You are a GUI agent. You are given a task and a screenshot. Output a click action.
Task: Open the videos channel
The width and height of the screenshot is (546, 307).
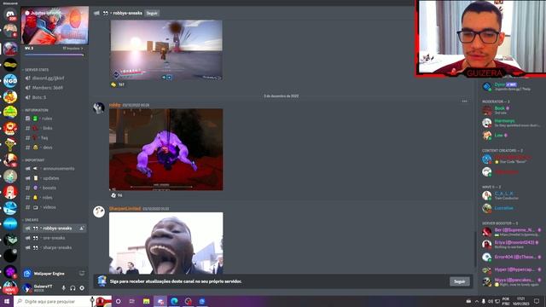(x=55, y=207)
